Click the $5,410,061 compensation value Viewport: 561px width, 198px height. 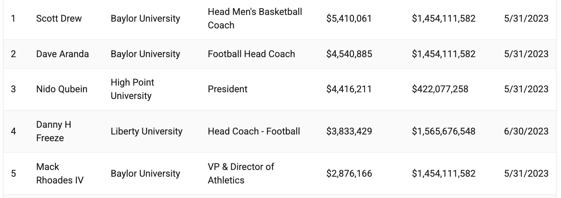[x=349, y=19]
